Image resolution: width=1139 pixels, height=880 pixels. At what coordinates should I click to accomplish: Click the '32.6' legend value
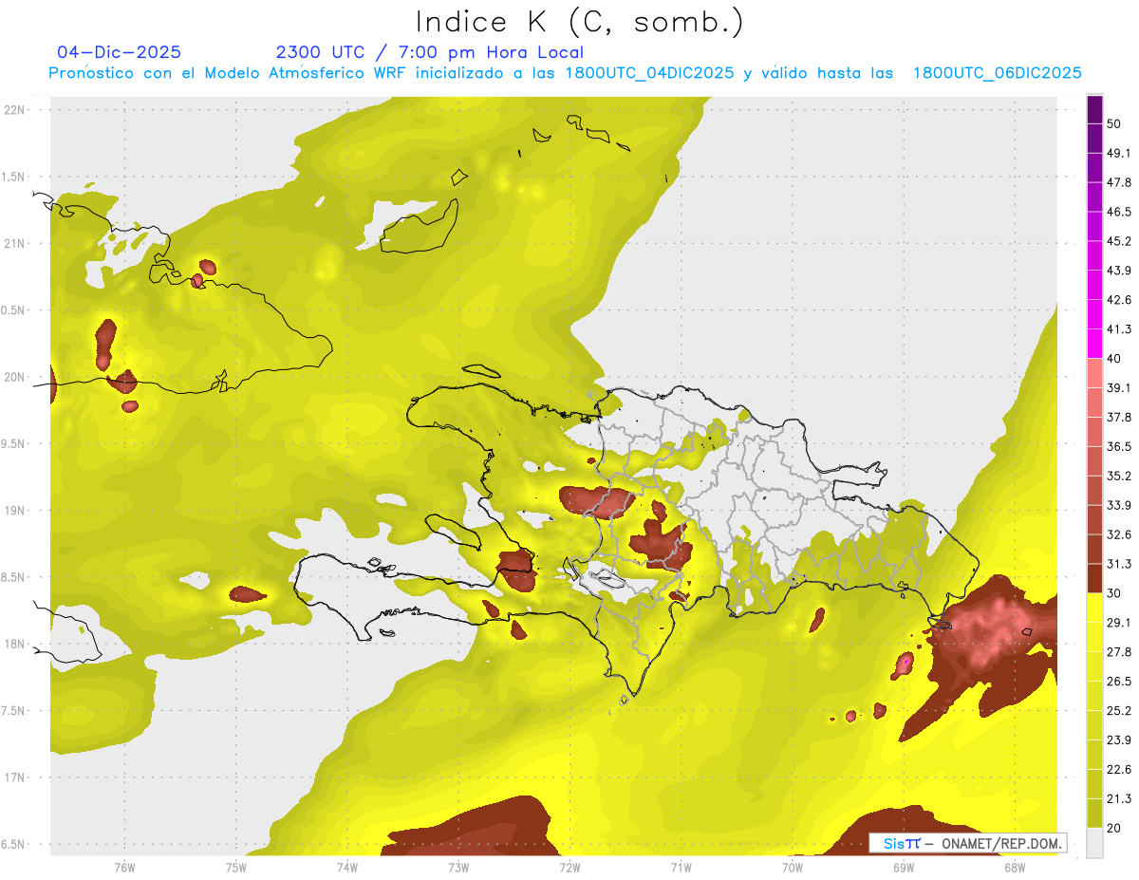[1120, 534]
